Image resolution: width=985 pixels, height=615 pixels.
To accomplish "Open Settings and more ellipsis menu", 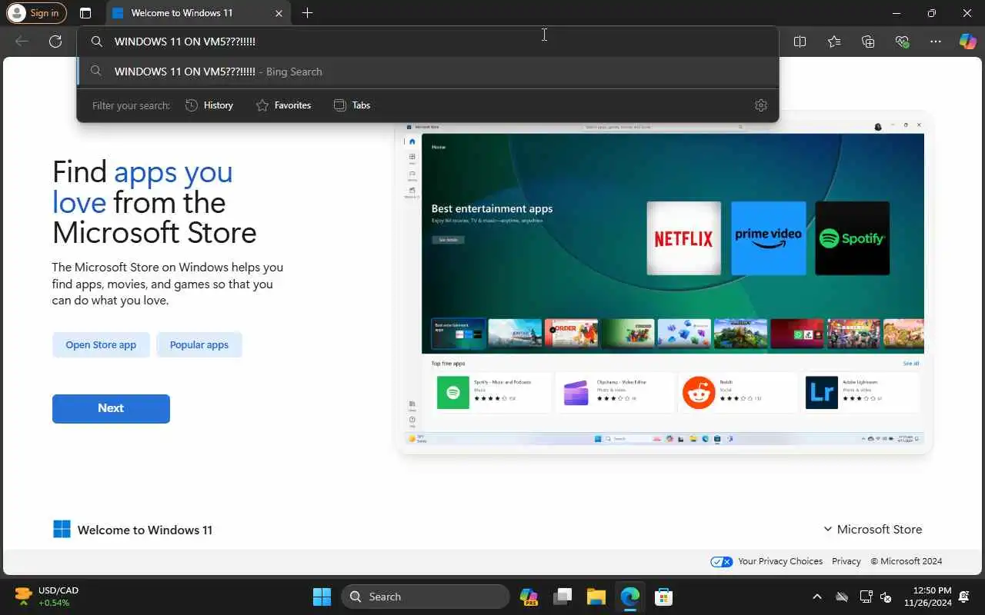I will [x=936, y=42].
